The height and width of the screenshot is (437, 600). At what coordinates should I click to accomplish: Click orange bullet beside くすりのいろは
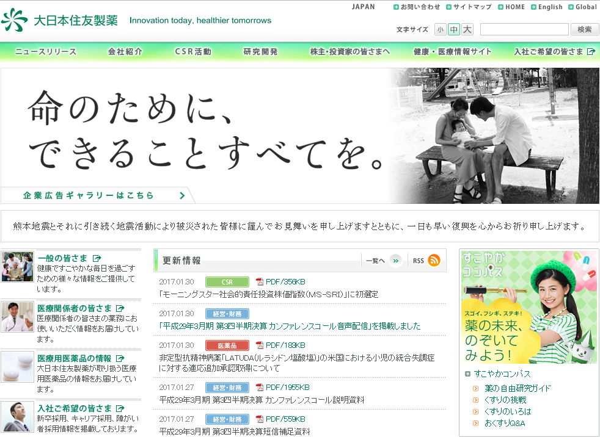coord(475,412)
